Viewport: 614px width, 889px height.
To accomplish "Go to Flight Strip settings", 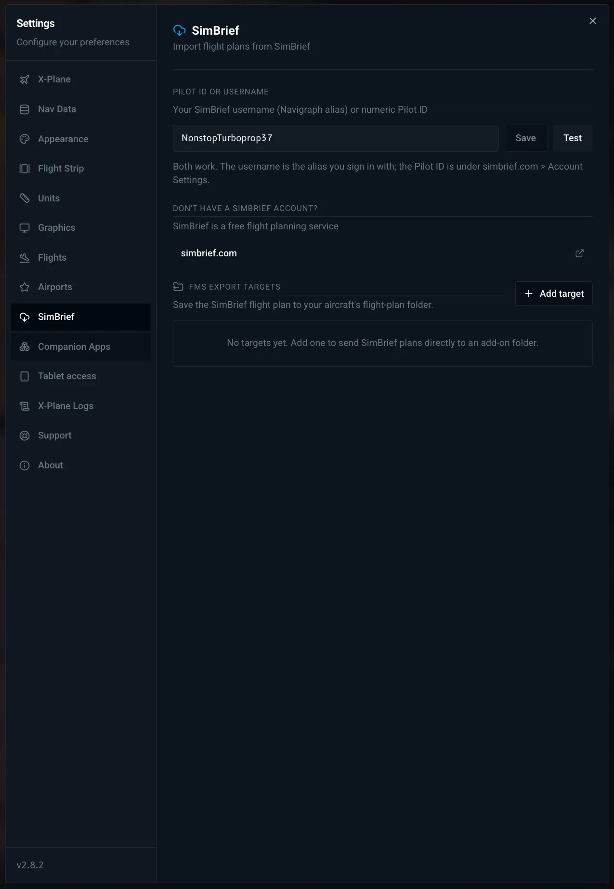I will point(81,169).
